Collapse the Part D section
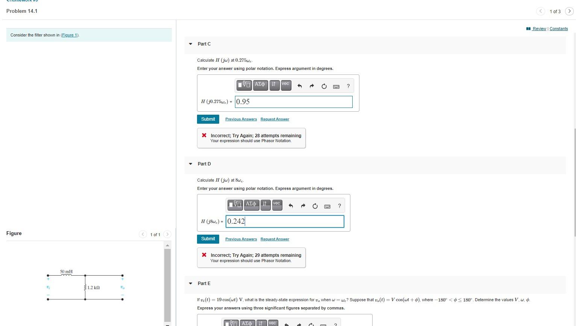The width and height of the screenshot is (576, 326). (191, 164)
